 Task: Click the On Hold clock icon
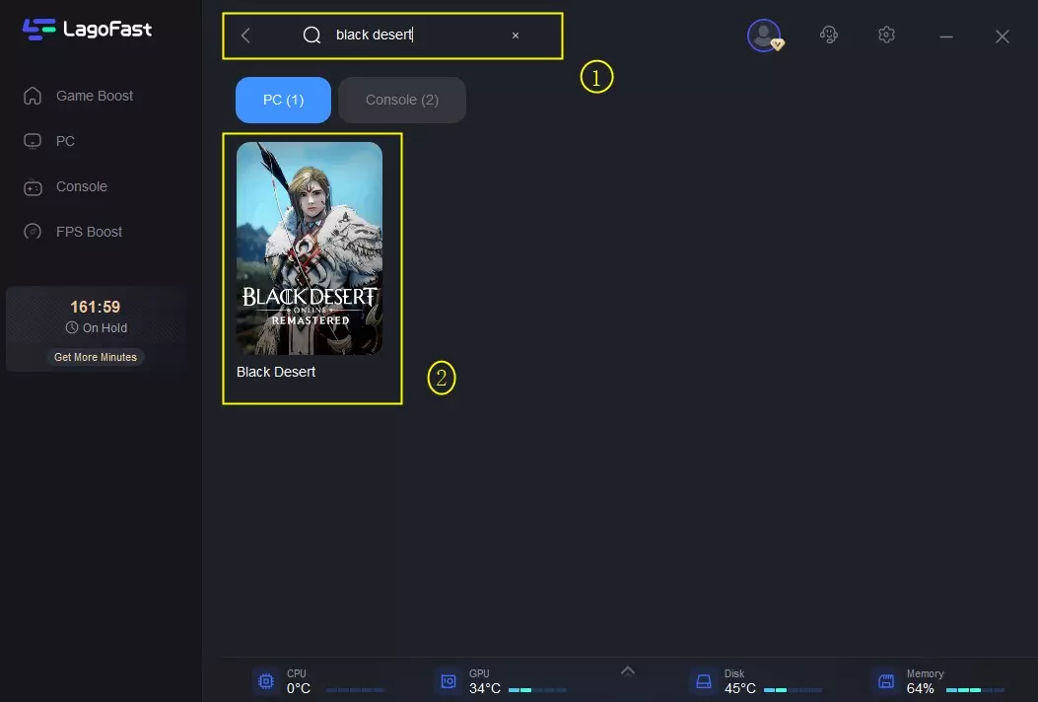click(72, 327)
